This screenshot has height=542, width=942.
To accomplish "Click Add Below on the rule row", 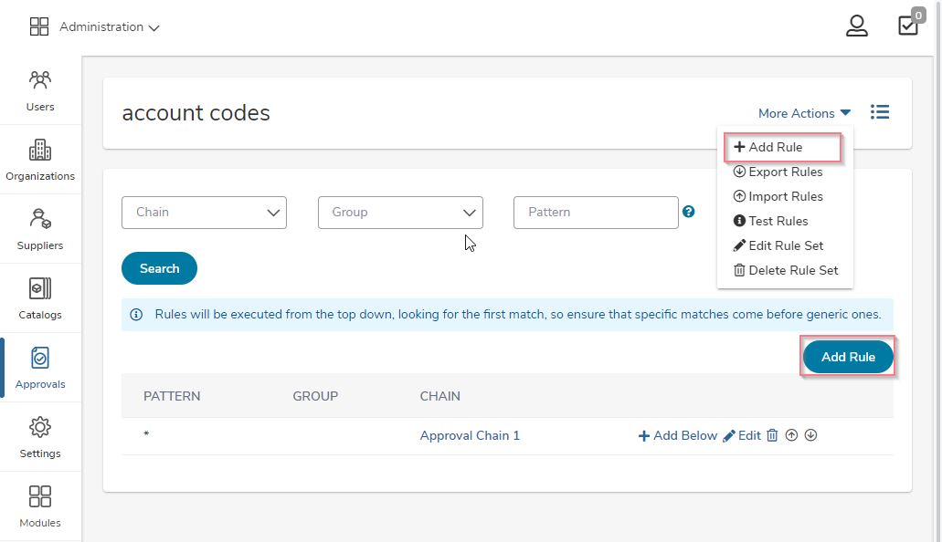I will (x=678, y=436).
